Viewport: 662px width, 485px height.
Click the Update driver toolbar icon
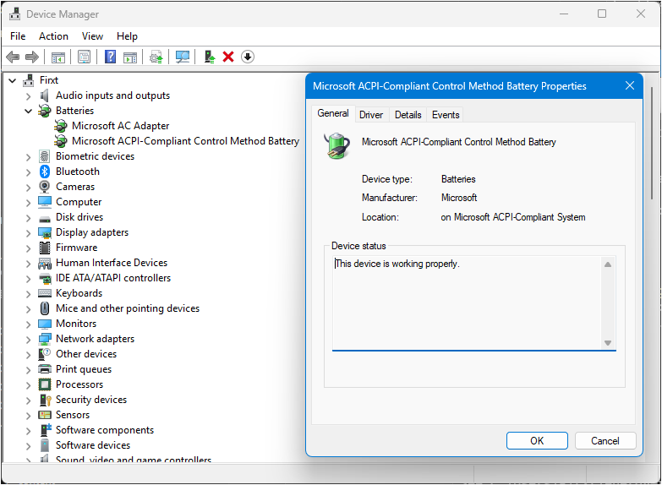209,57
